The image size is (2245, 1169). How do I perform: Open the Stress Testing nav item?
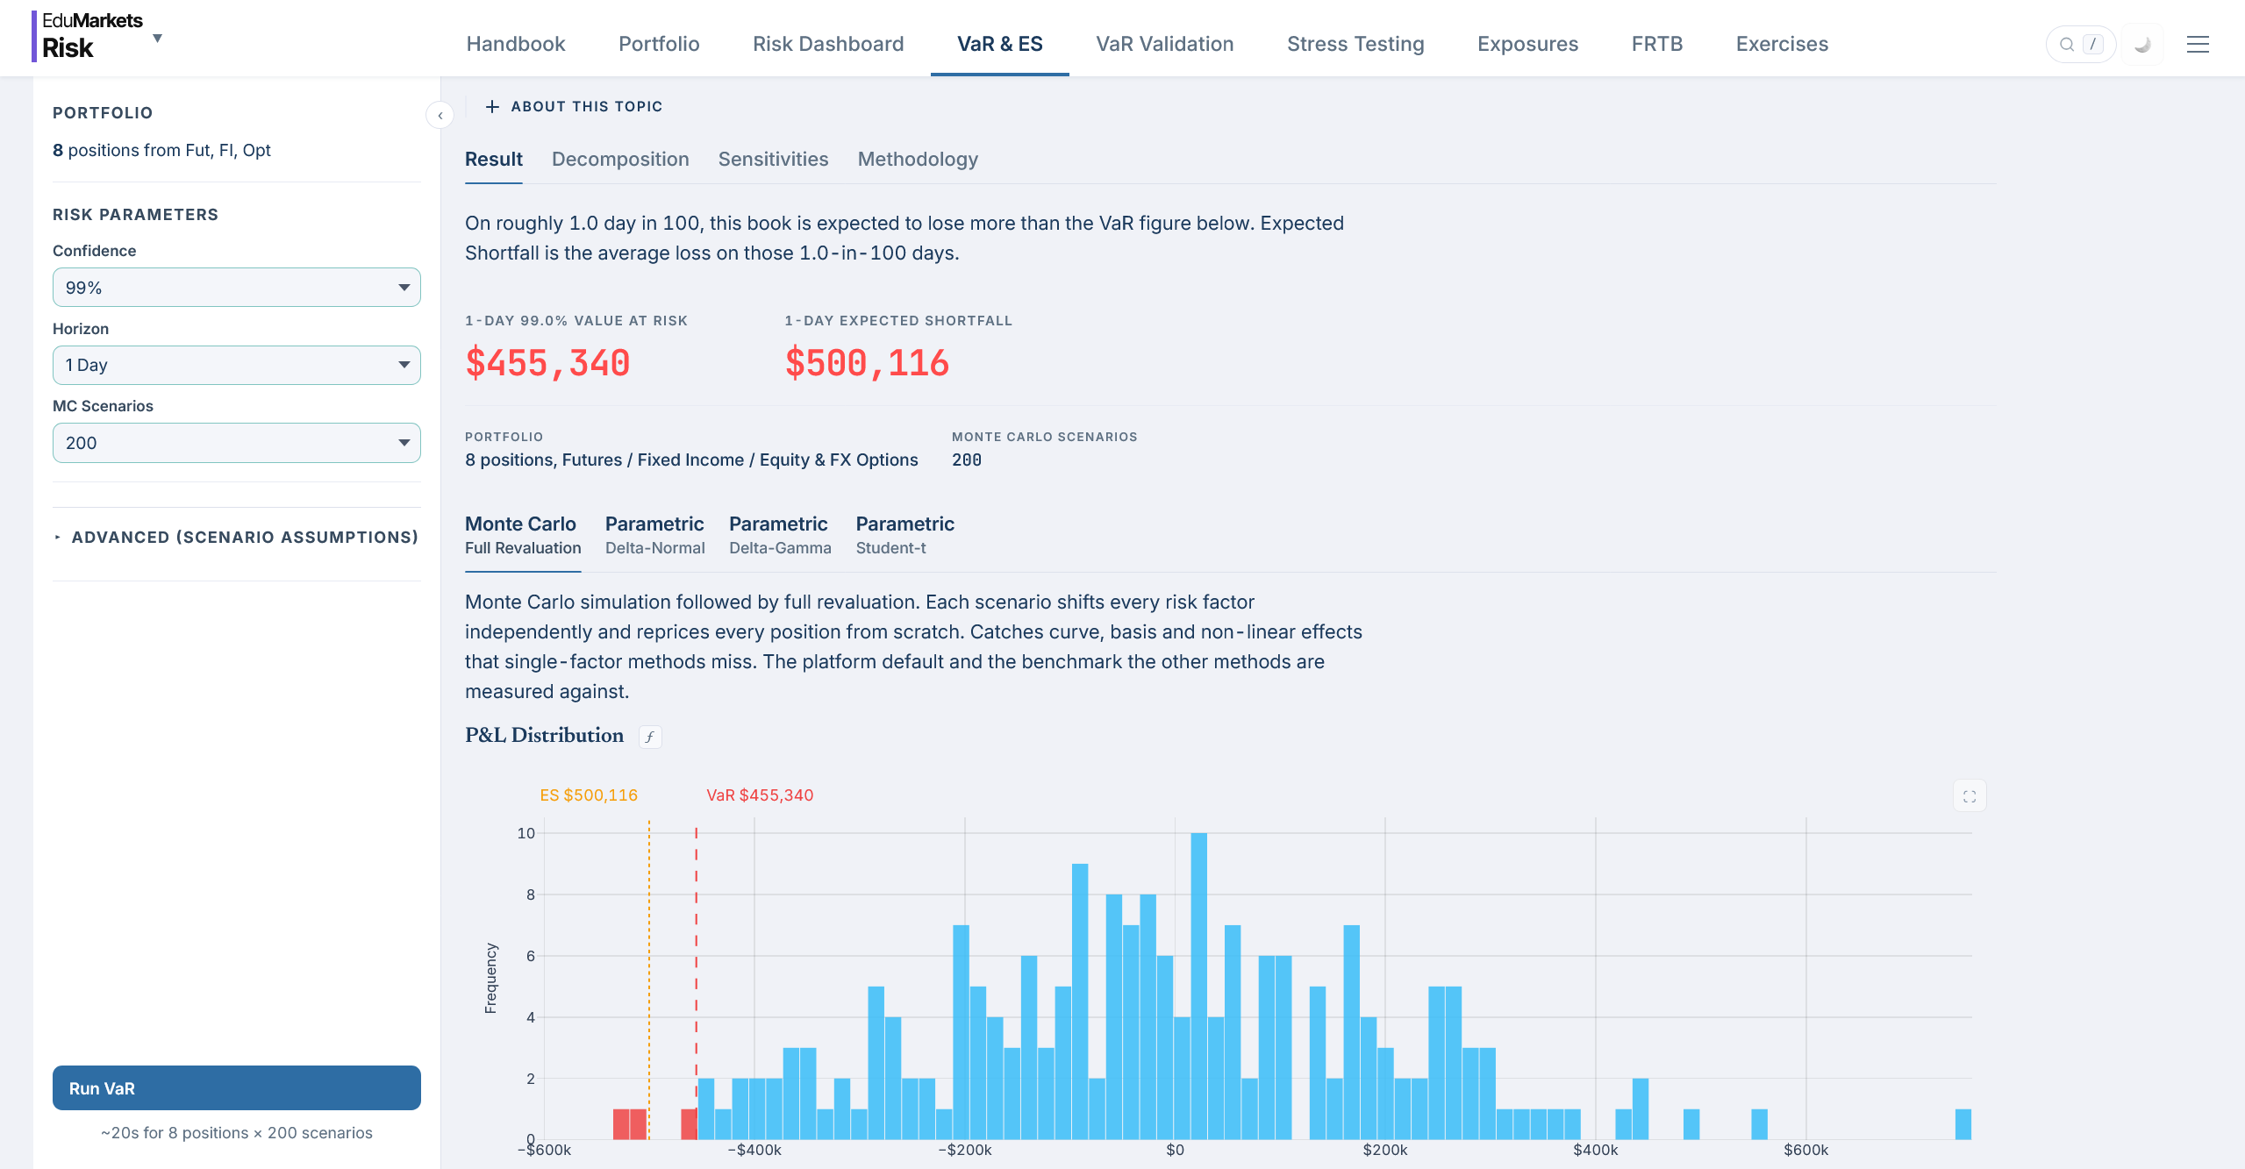pyautogui.click(x=1355, y=44)
